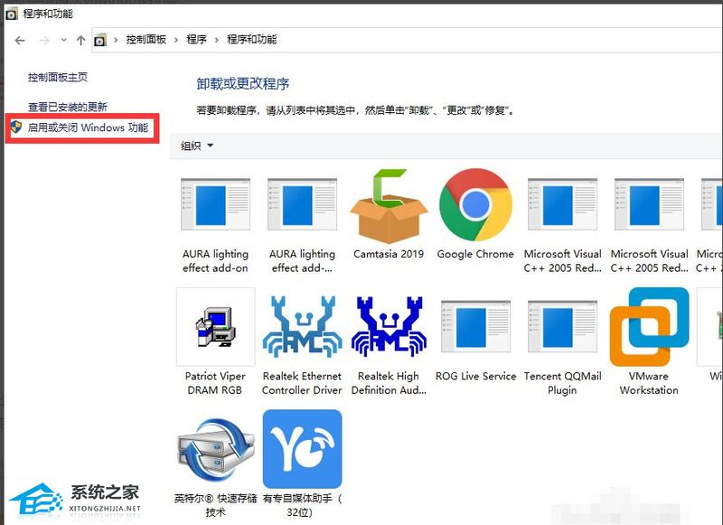Select the VMware Workstation icon
This screenshot has width=723, height=525.
pyautogui.click(x=649, y=327)
